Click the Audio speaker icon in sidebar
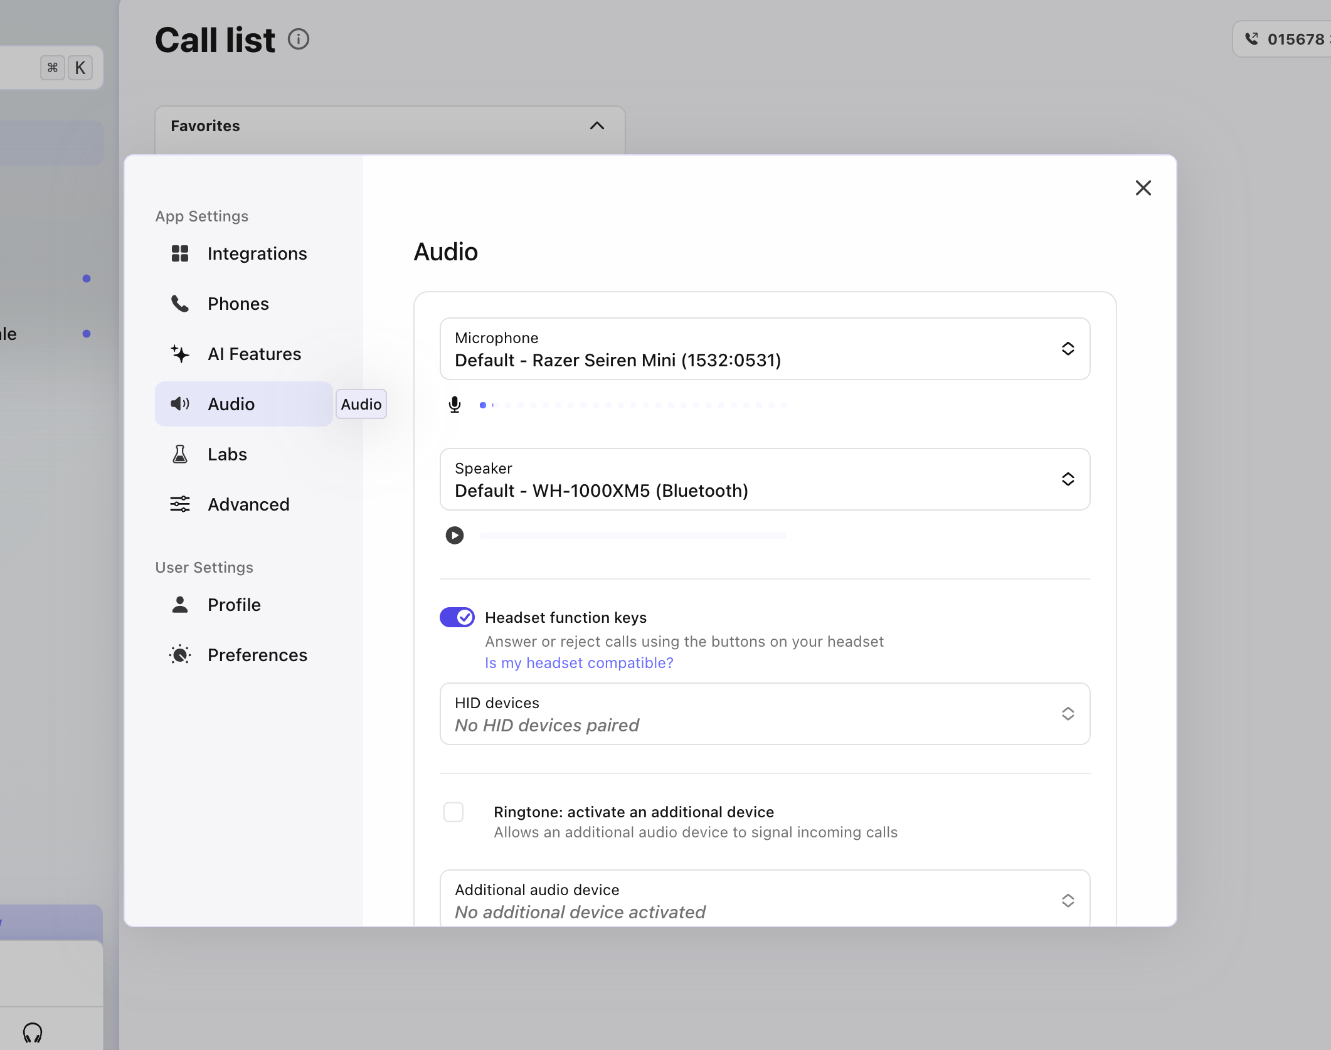This screenshot has width=1331, height=1050. click(x=180, y=404)
